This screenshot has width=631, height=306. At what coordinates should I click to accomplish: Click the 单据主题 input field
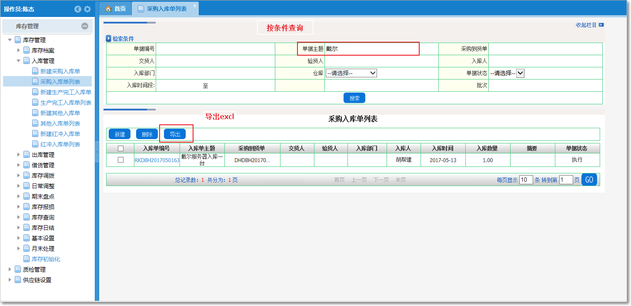(x=372, y=49)
